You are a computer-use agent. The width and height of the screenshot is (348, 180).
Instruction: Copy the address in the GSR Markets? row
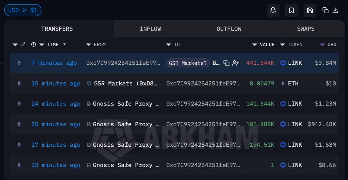pos(226,63)
